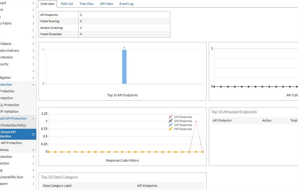Expand the Delivery menu chevron
Viewport: 298px width, 190px height.
coord(33,51)
